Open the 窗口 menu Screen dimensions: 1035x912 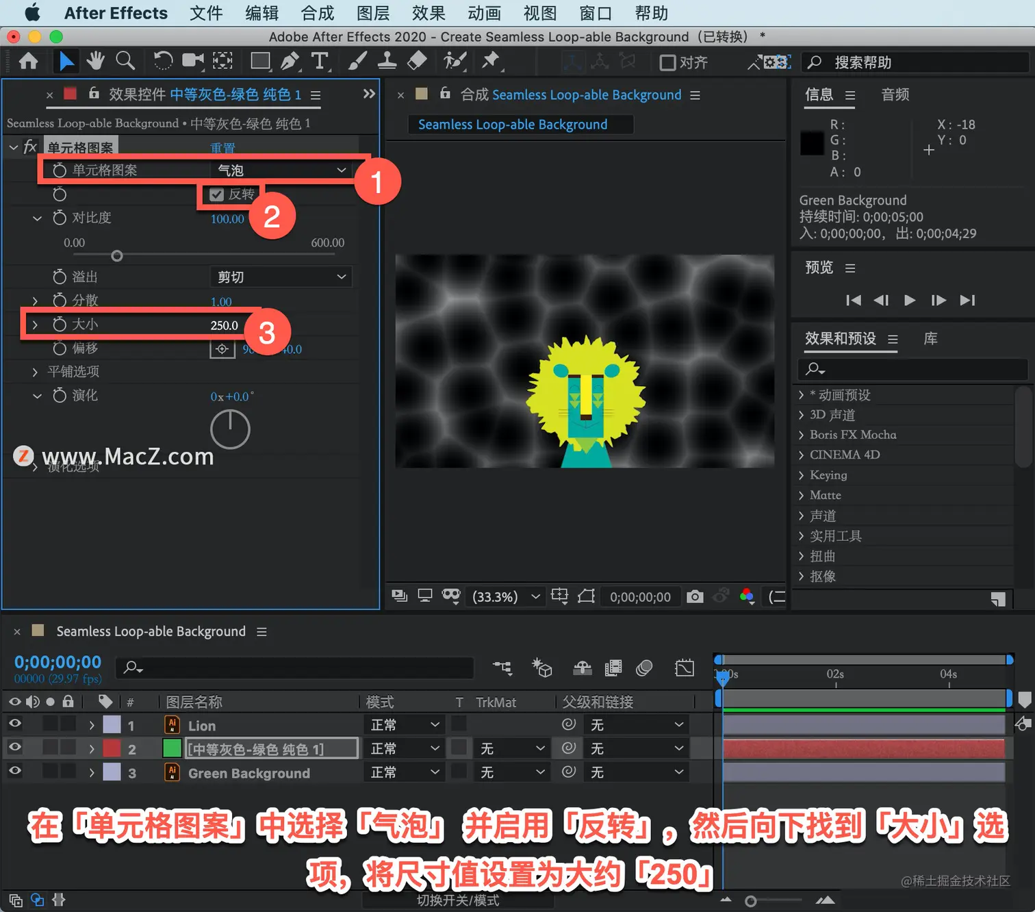point(596,13)
